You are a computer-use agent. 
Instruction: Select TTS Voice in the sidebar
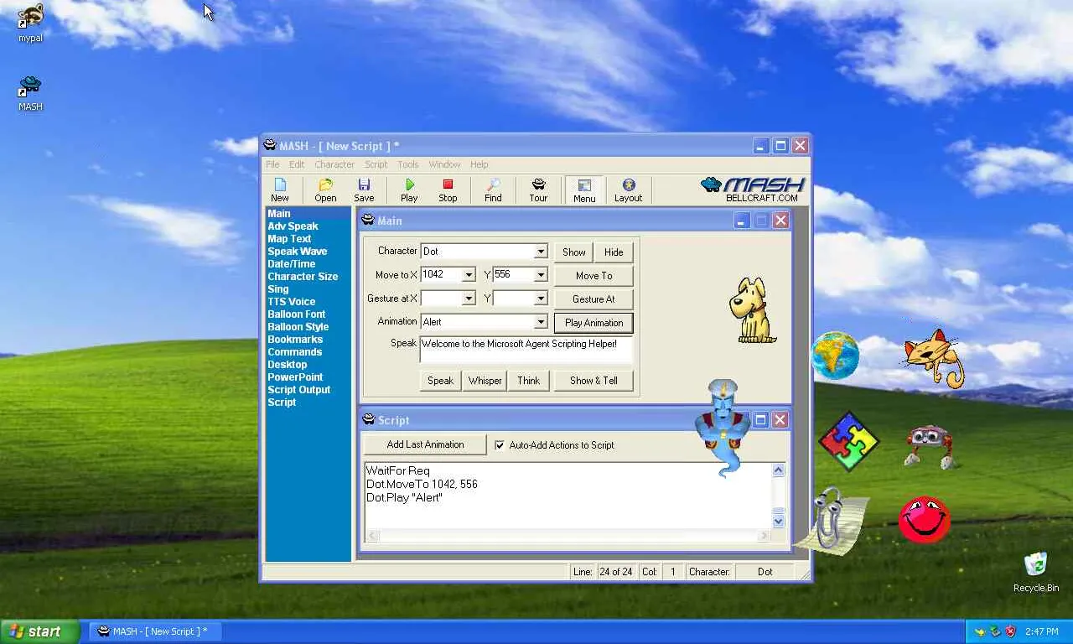point(292,302)
